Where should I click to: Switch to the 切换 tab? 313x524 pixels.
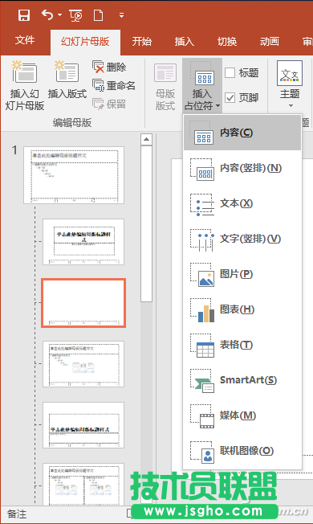click(227, 42)
